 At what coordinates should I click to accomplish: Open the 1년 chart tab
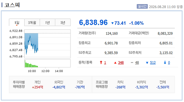tap(48, 23)
